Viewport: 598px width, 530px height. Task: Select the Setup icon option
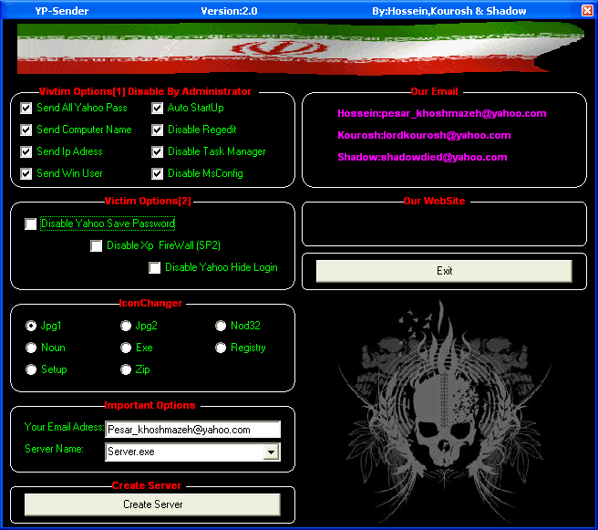pyautogui.click(x=32, y=369)
